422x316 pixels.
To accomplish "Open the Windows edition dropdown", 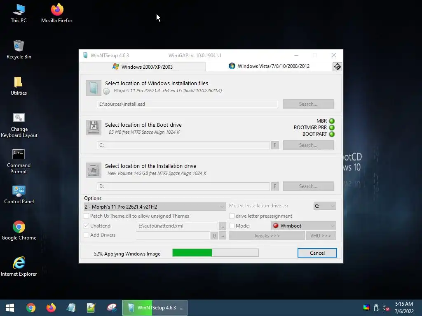I will click(155, 207).
